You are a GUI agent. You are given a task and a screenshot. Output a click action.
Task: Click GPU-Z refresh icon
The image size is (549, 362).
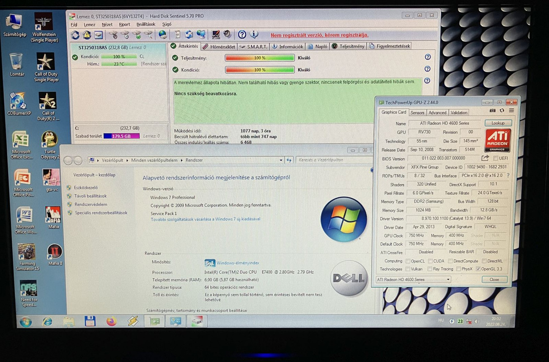click(502, 110)
